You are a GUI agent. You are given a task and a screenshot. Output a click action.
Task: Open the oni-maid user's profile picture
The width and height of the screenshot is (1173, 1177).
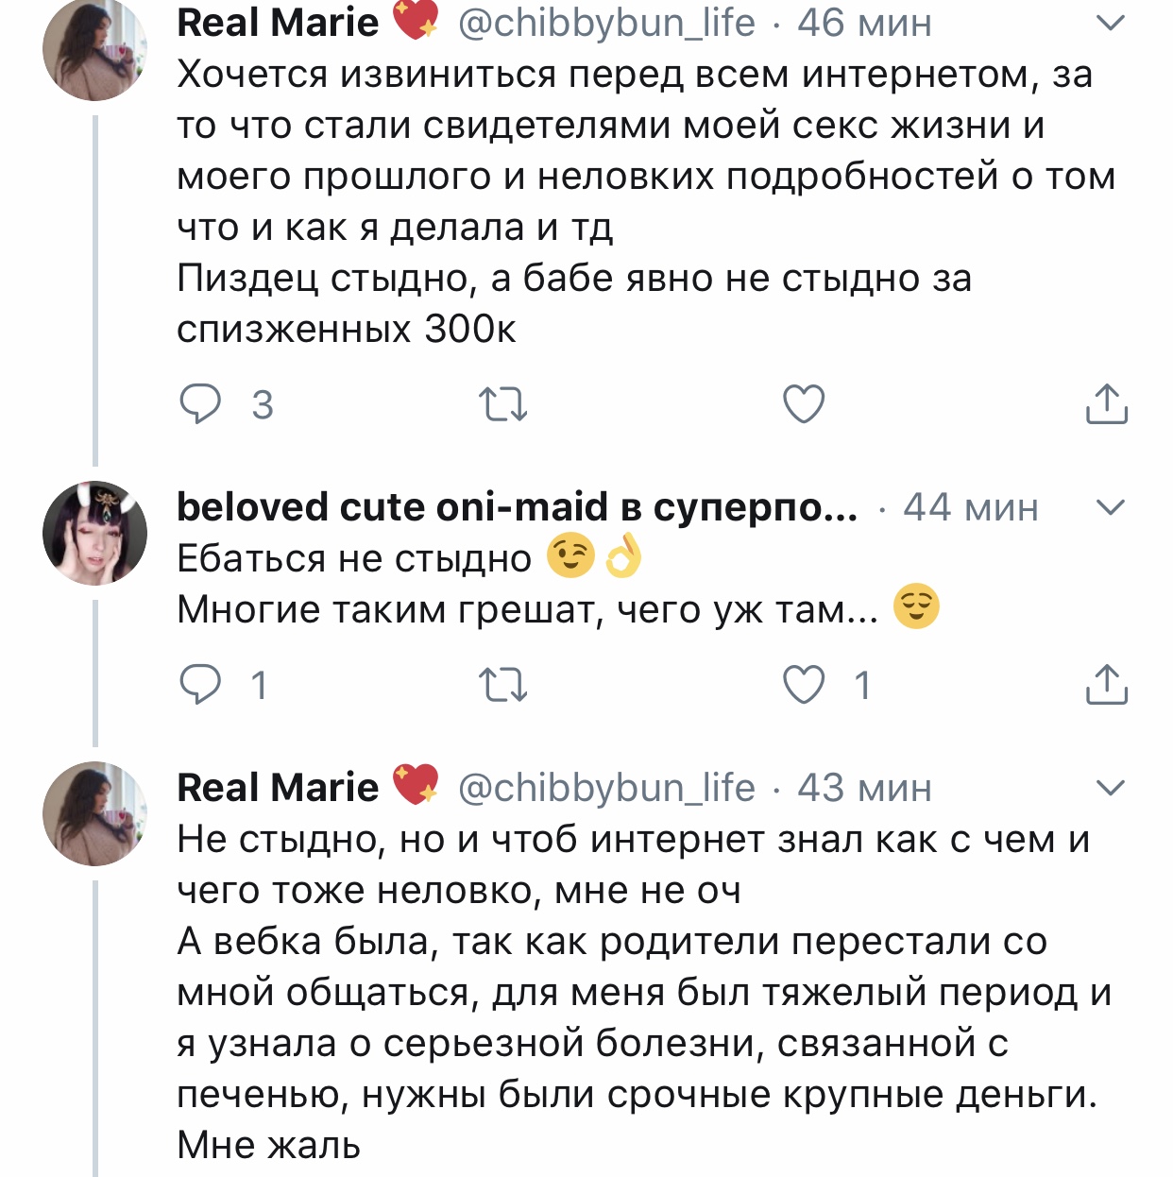(94, 533)
